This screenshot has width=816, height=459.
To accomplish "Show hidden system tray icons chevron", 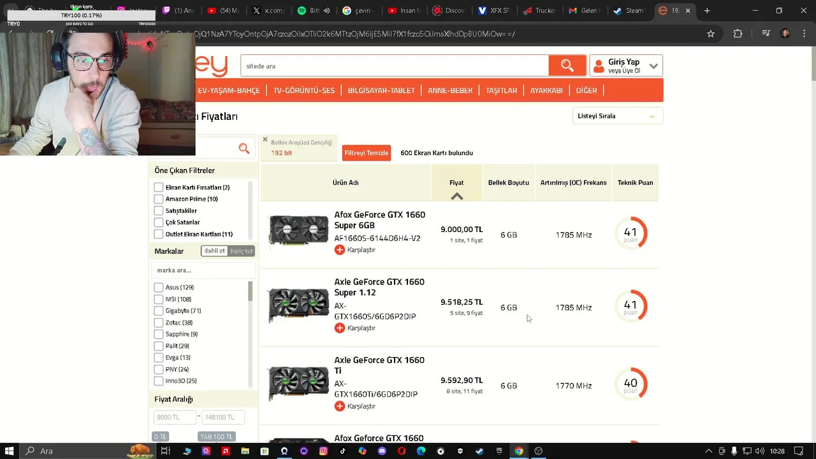I will 708,451.
